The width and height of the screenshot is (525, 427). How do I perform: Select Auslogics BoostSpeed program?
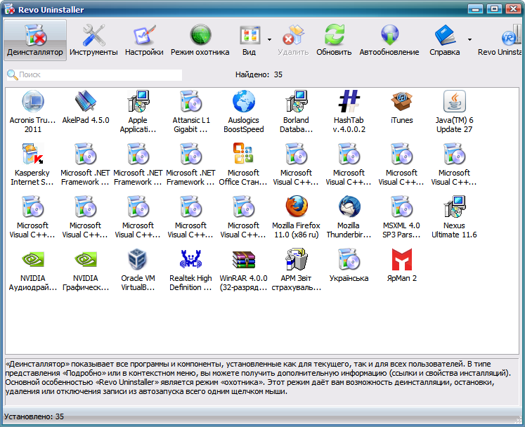click(243, 112)
